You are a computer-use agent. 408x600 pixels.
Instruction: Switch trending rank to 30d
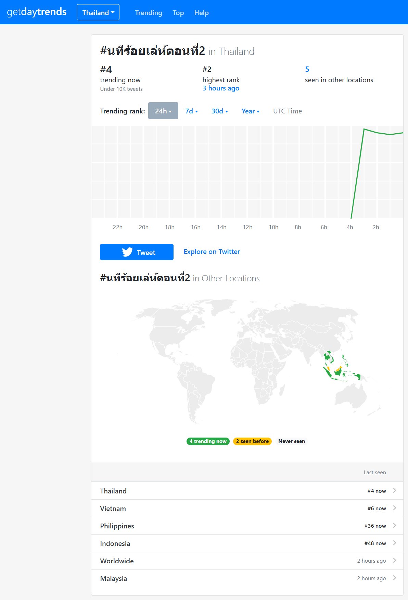pyautogui.click(x=219, y=111)
